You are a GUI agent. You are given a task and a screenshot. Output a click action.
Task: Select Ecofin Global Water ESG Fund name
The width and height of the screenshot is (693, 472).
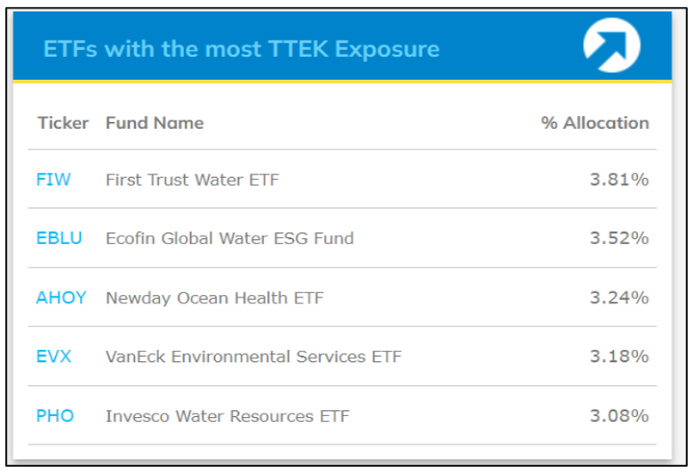coord(230,239)
